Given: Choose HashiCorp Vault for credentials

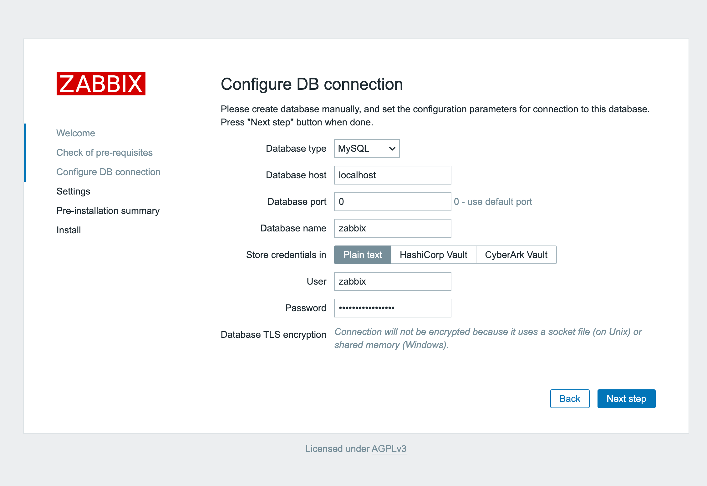Looking at the screenshot, I should point(433,255).
